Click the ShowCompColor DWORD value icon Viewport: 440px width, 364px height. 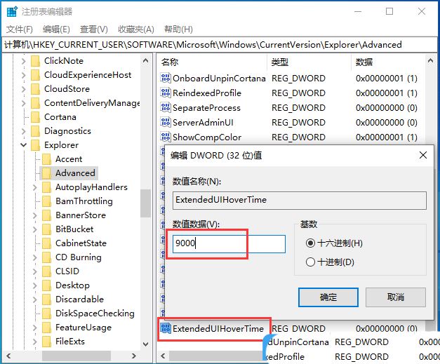pyautogui.click(x=166, y=137)
